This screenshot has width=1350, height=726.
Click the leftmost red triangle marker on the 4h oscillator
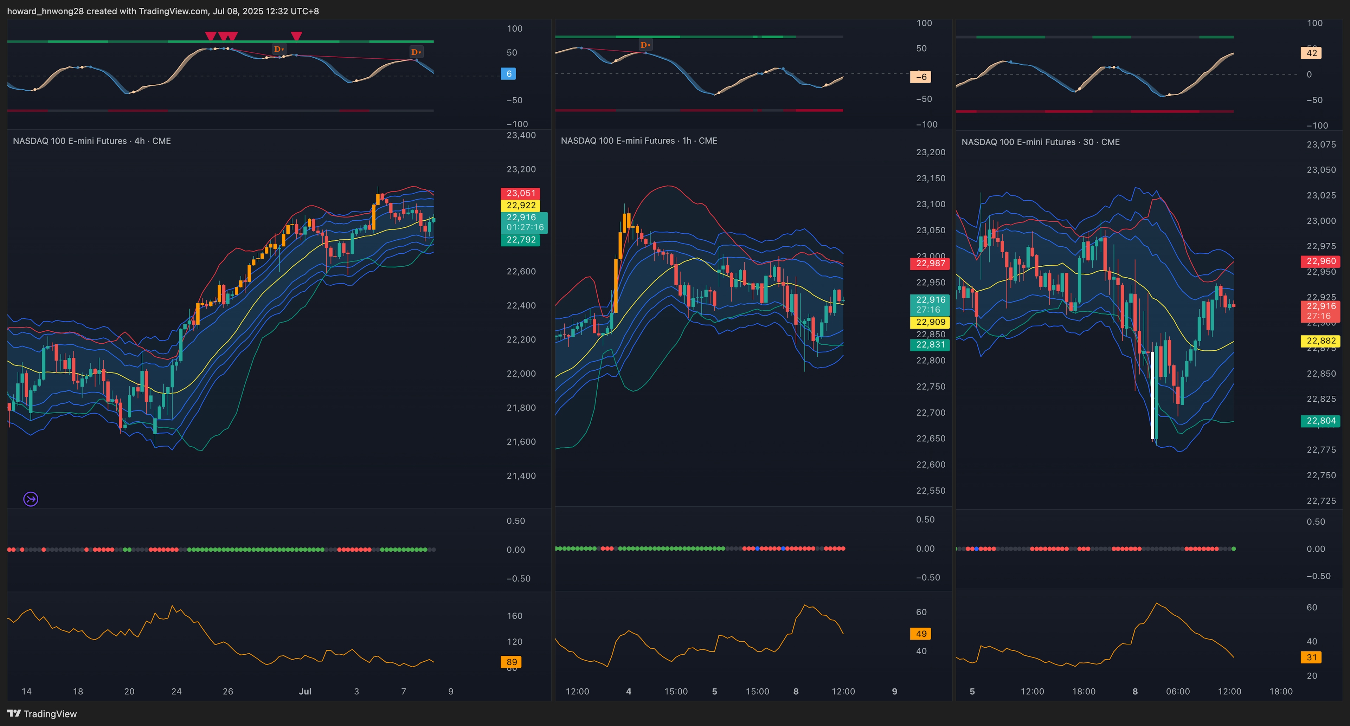[x=211, y=36]
